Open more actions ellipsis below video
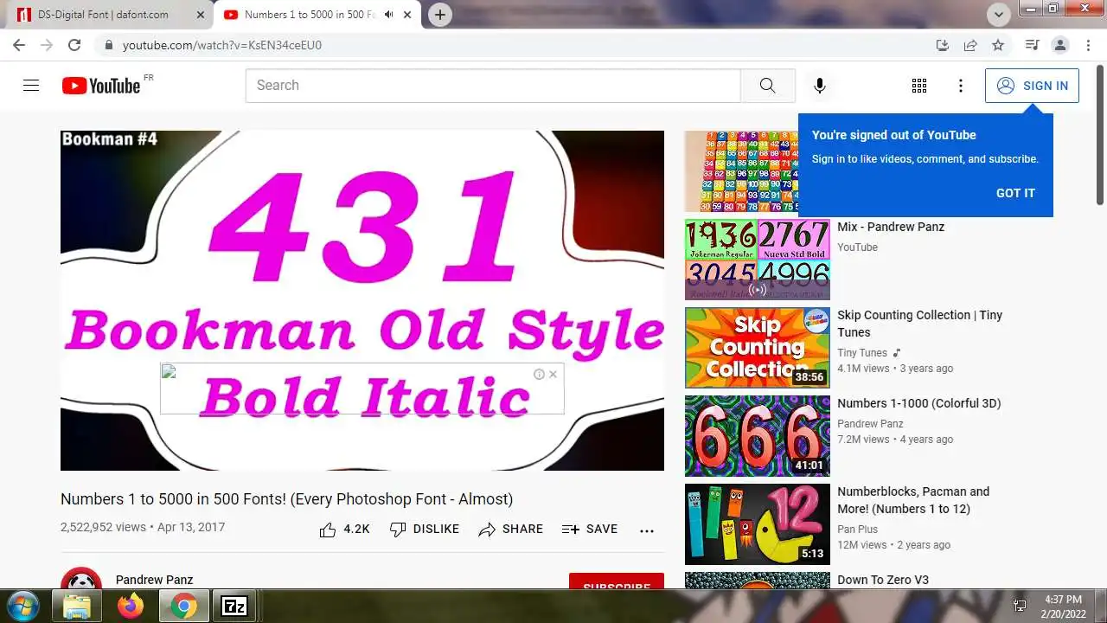Viewport: 1107px width, 623px height. pos(647,530)
